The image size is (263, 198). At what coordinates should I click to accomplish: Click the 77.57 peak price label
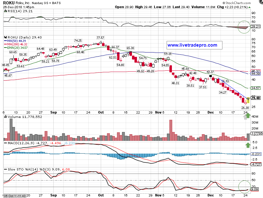tap(100, 38)
